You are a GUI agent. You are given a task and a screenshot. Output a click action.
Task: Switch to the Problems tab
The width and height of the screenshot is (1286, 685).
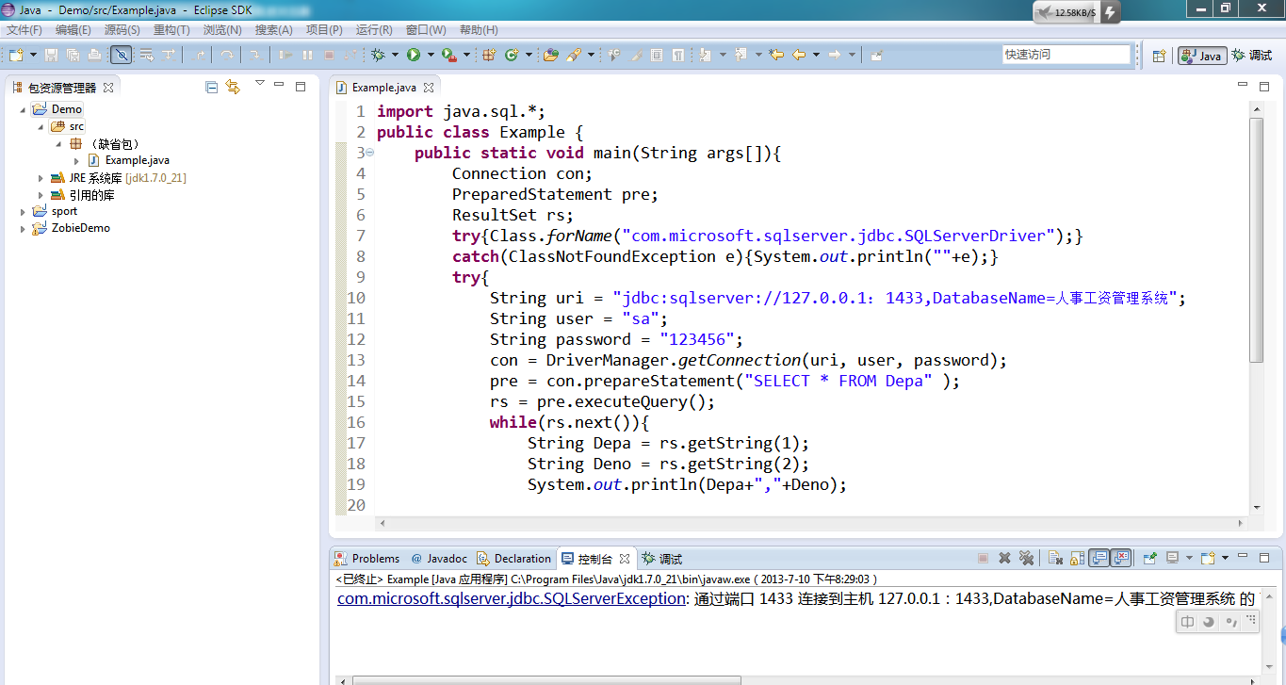(367, 559)
